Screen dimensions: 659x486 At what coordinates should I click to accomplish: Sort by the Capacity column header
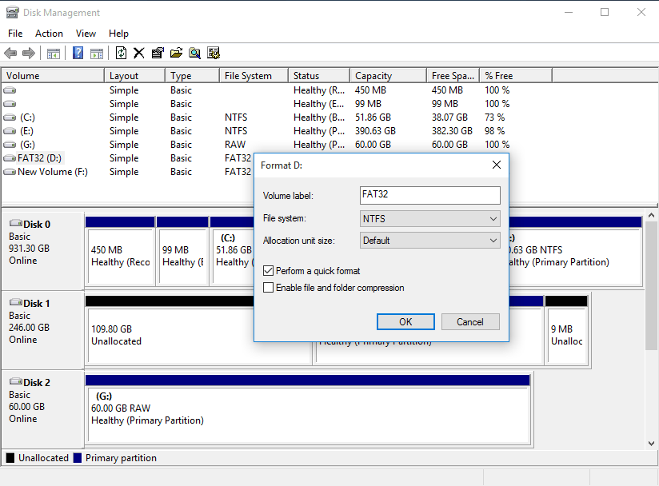point(389,76)
